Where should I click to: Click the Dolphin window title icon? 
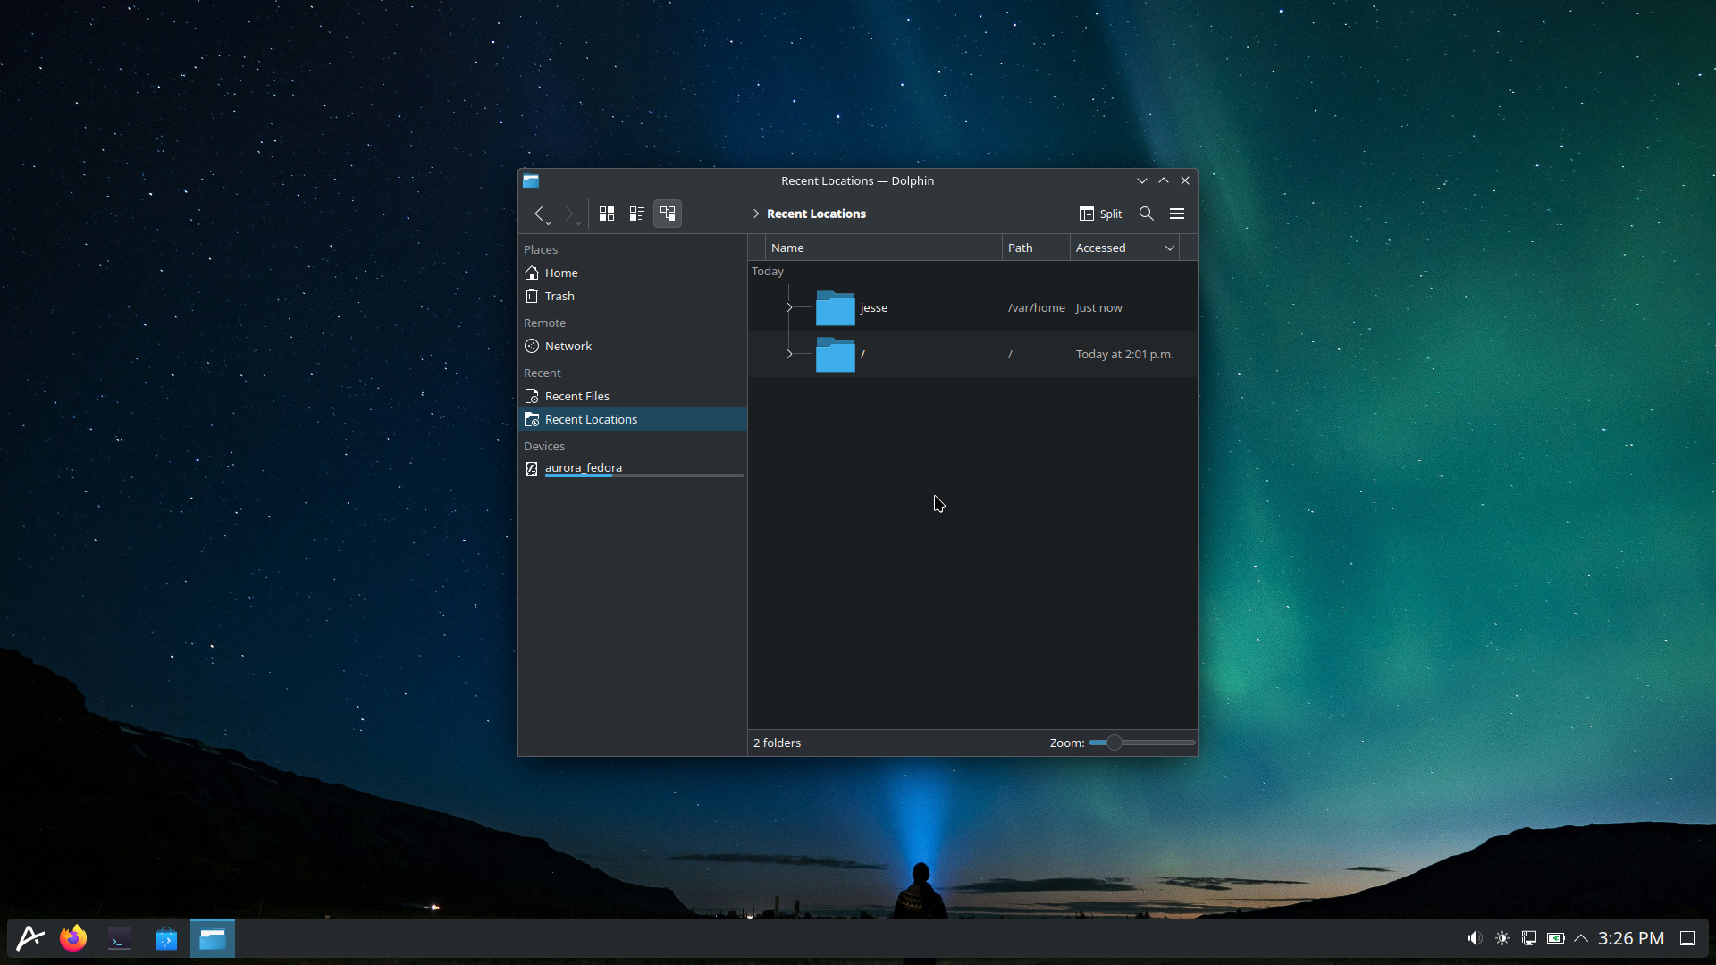click(x=531, y=180)
